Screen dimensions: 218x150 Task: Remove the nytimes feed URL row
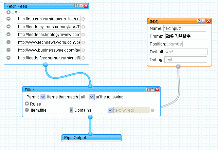8,26
